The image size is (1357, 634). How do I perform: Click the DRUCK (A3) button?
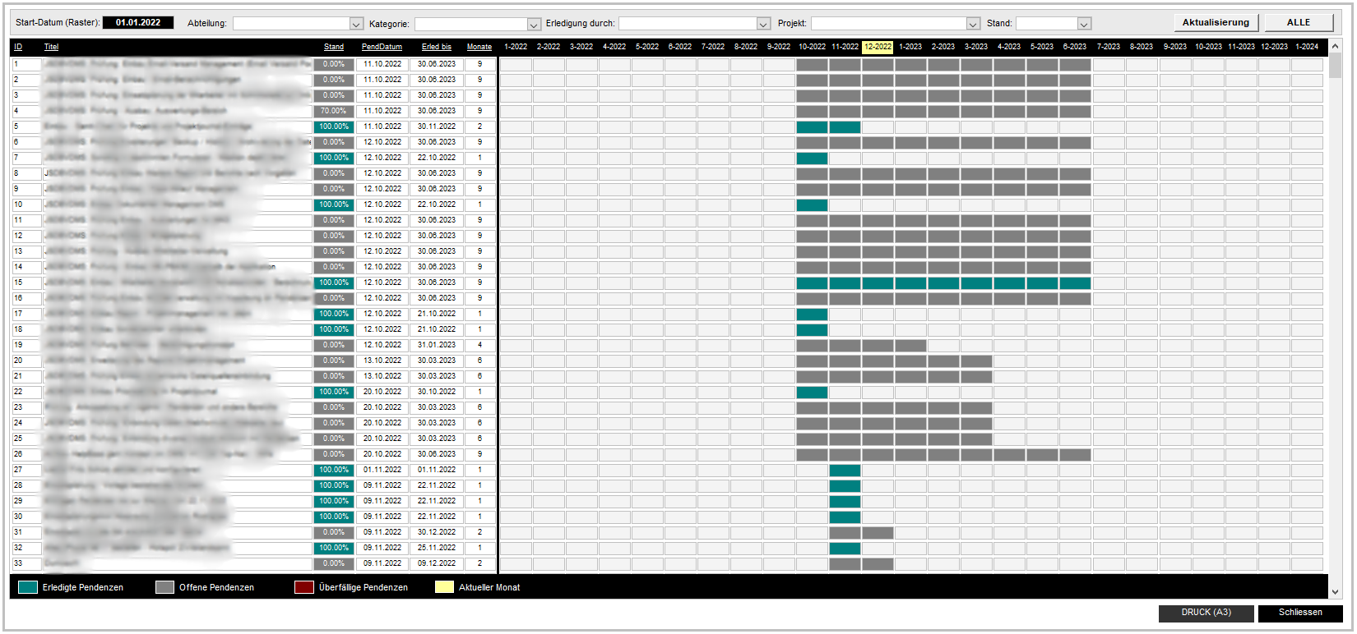1206,613
